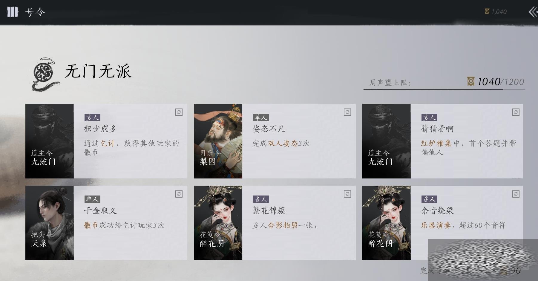538x281 pixels.
Task: Refresh the 积少成多 quest card
Action: 179,112
